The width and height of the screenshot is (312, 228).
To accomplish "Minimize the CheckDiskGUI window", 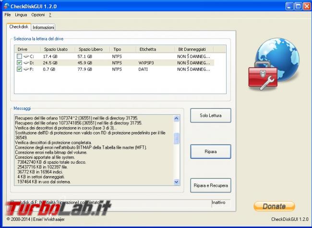I will point(289,6).
